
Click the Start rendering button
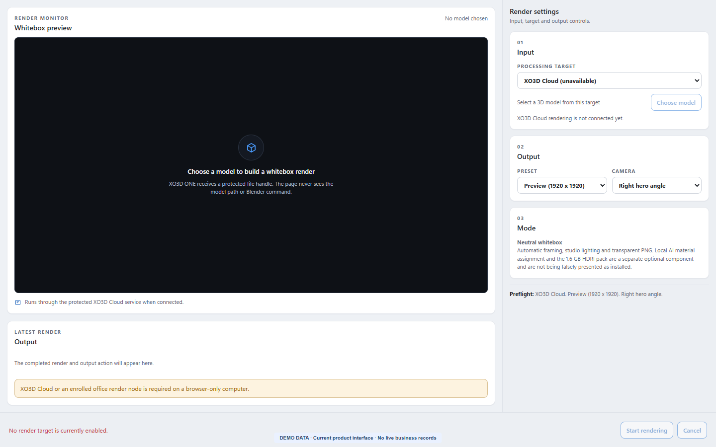pyautogui.click(x=646, y=430)
